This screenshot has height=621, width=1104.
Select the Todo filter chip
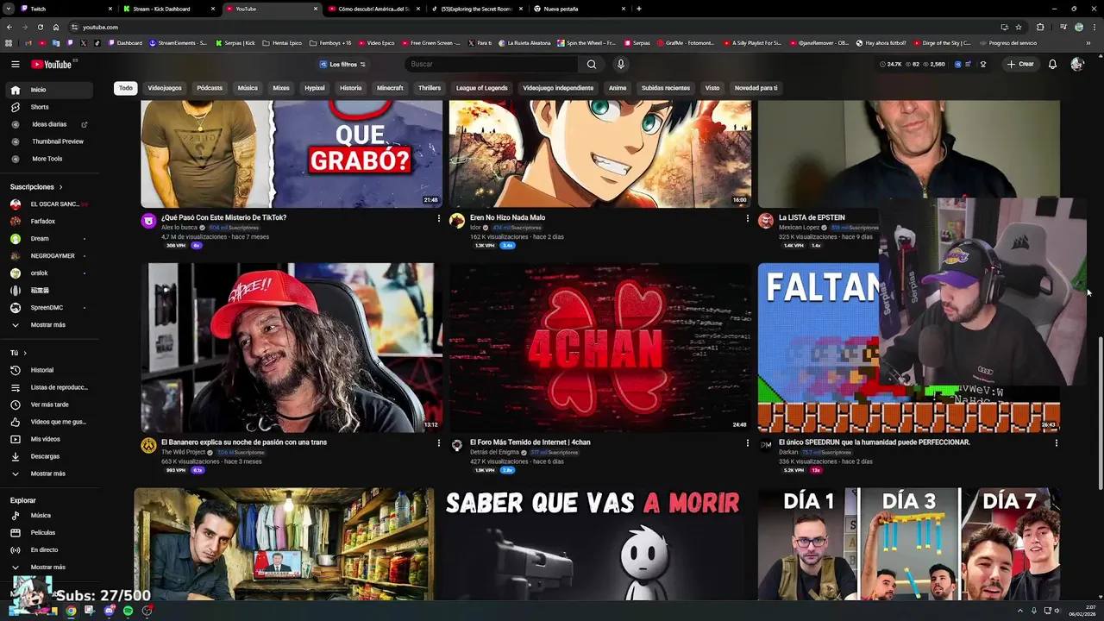pyautogui.click(x=126, y=88)
